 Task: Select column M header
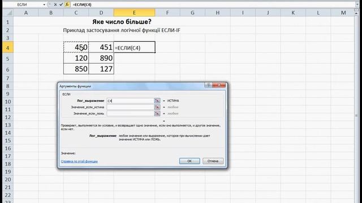343,12
